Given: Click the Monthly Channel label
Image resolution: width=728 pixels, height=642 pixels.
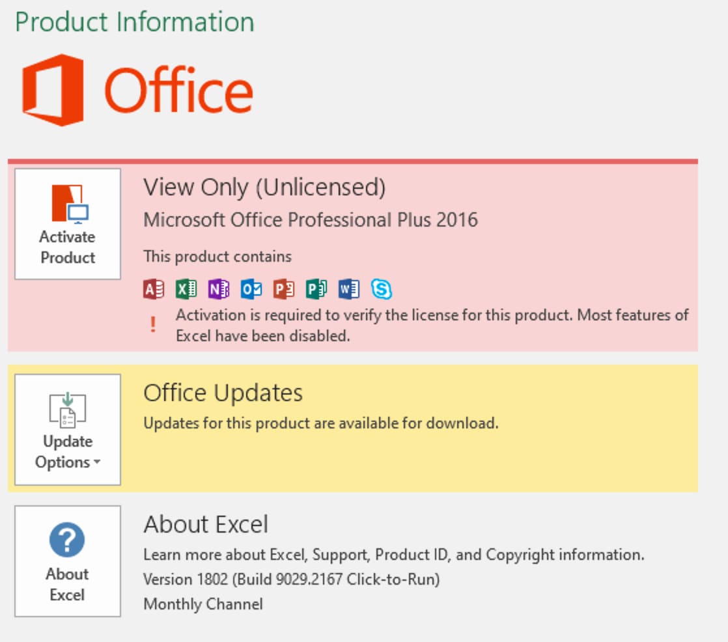Looking at the screenshot, I should 203,604.
